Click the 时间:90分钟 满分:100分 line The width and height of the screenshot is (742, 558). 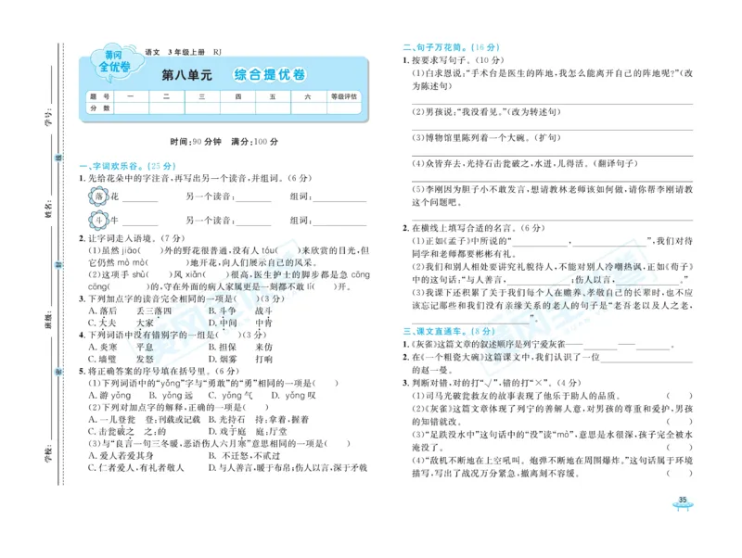coord(224,141)
